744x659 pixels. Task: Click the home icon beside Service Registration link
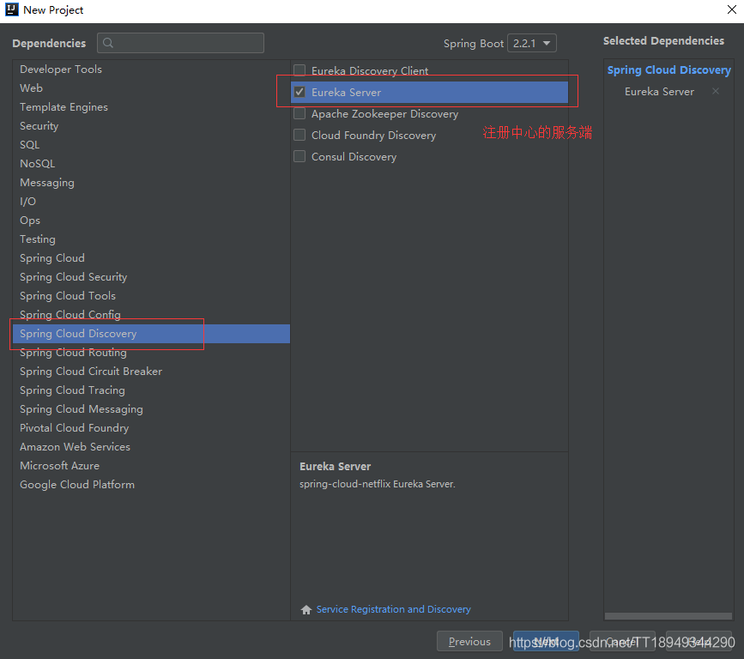306,609
